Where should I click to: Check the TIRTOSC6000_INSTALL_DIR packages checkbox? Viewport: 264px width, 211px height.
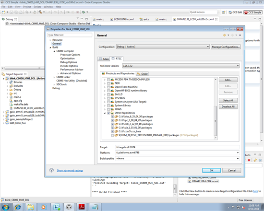(112, 135)
